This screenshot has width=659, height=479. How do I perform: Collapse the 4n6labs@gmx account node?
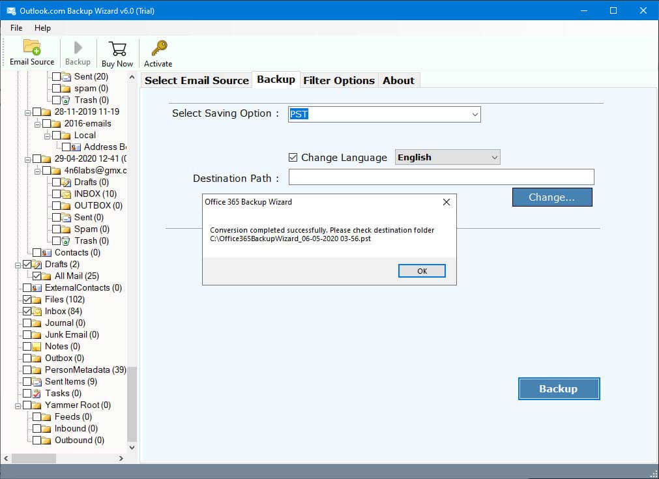(37, 171)
